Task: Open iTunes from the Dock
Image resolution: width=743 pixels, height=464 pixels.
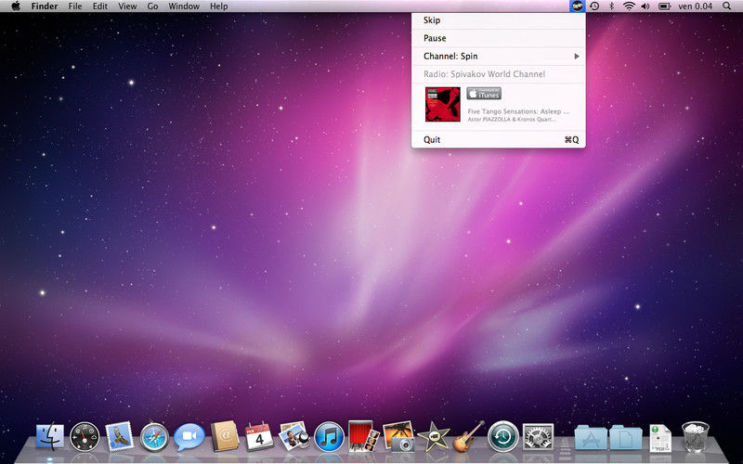Action: 329,435
